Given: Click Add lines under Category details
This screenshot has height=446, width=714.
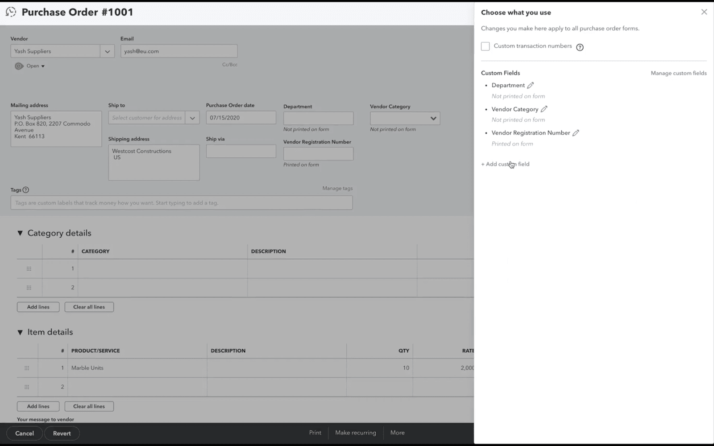Looking at the screenshot, I should click(38, 307).
